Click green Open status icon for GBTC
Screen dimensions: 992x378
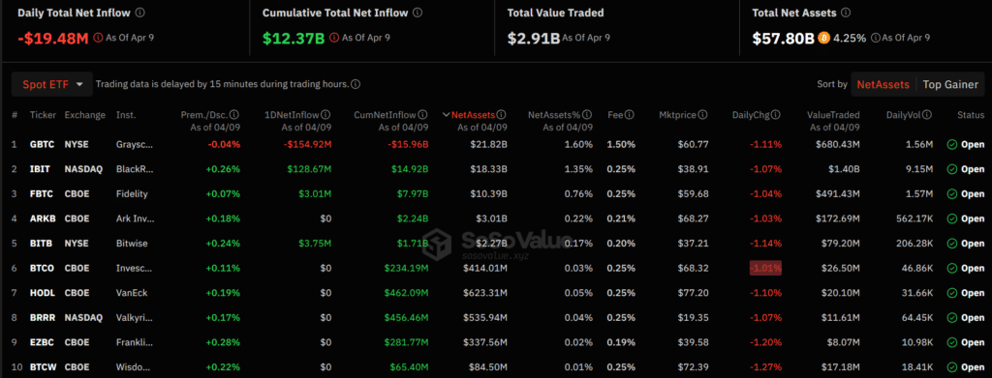[x=952, y=144]
